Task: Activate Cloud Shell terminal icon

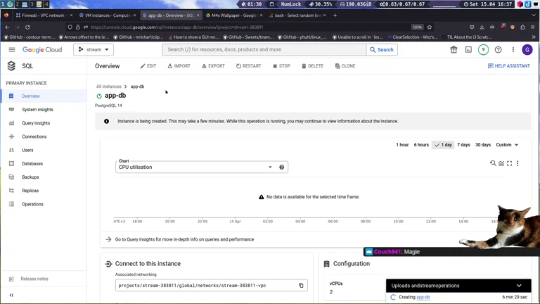Action: pyautogui.click(x=468, y=50)
